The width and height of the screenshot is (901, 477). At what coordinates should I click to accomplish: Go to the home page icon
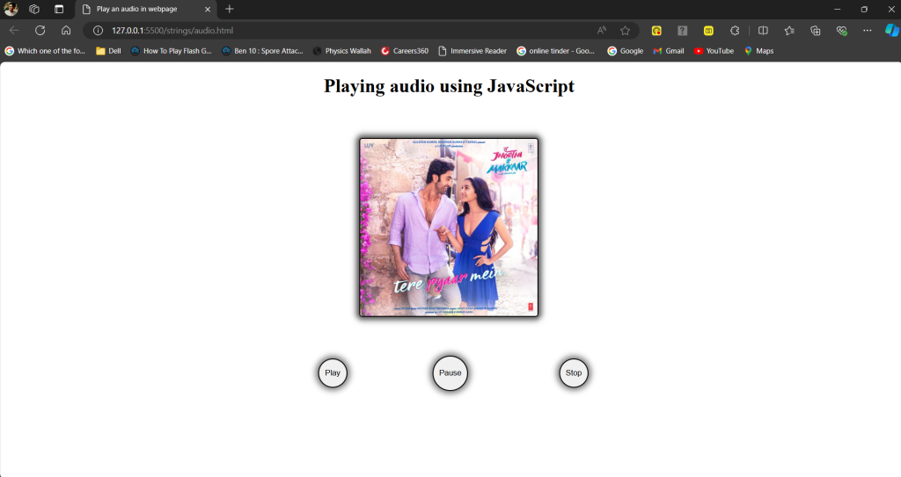coord(66,31)
